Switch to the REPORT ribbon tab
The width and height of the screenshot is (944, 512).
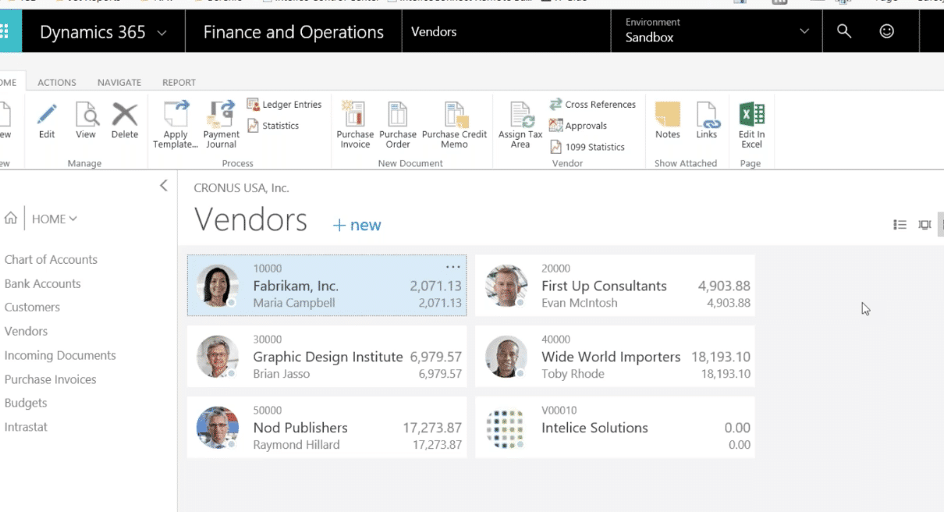coord(179,82)
